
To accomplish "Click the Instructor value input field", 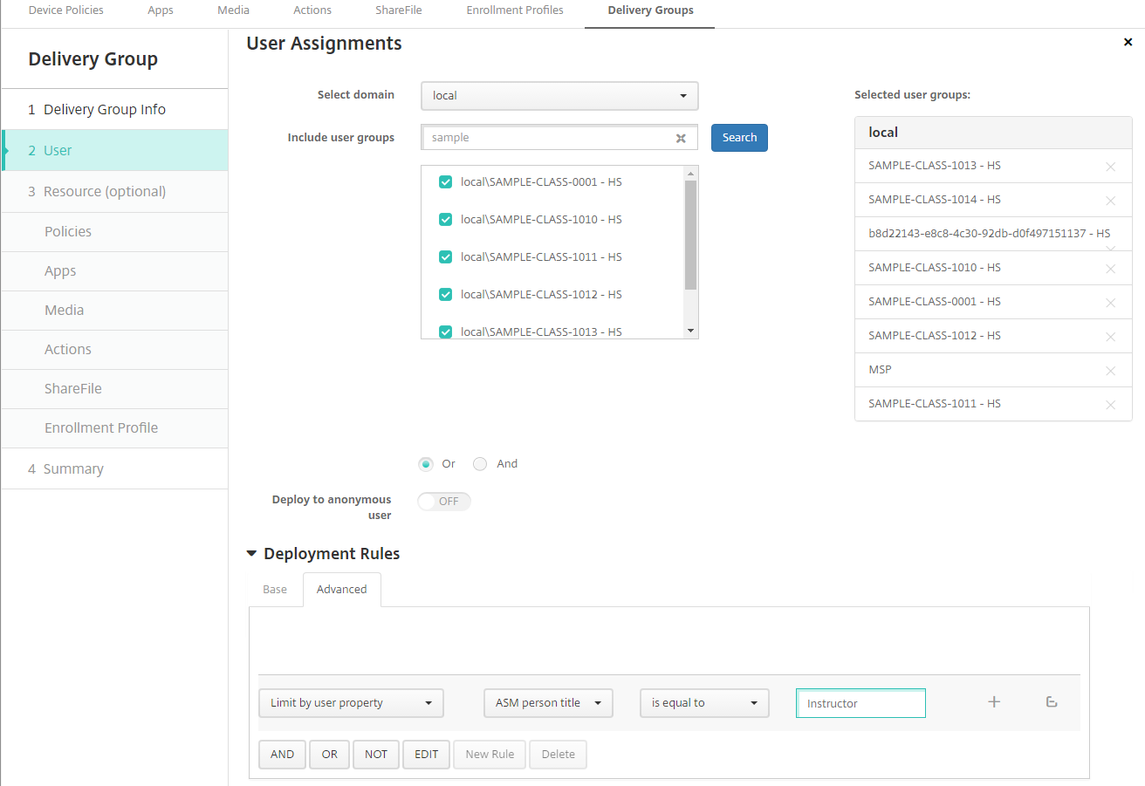I will tap(860, 703).
